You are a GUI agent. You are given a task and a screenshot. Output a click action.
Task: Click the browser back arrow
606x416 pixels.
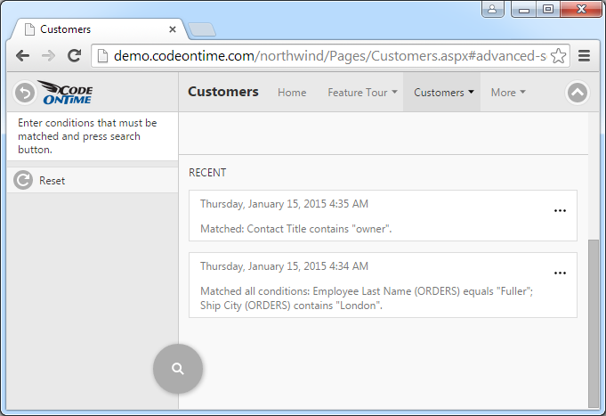pyautogui.click(x=22, y=56)
